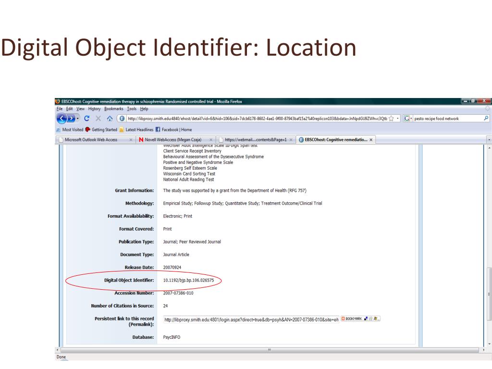This screenshot has width=492, height=369.
Task: Open the Most Visited bookmarks folder
Action: point(70,130)
